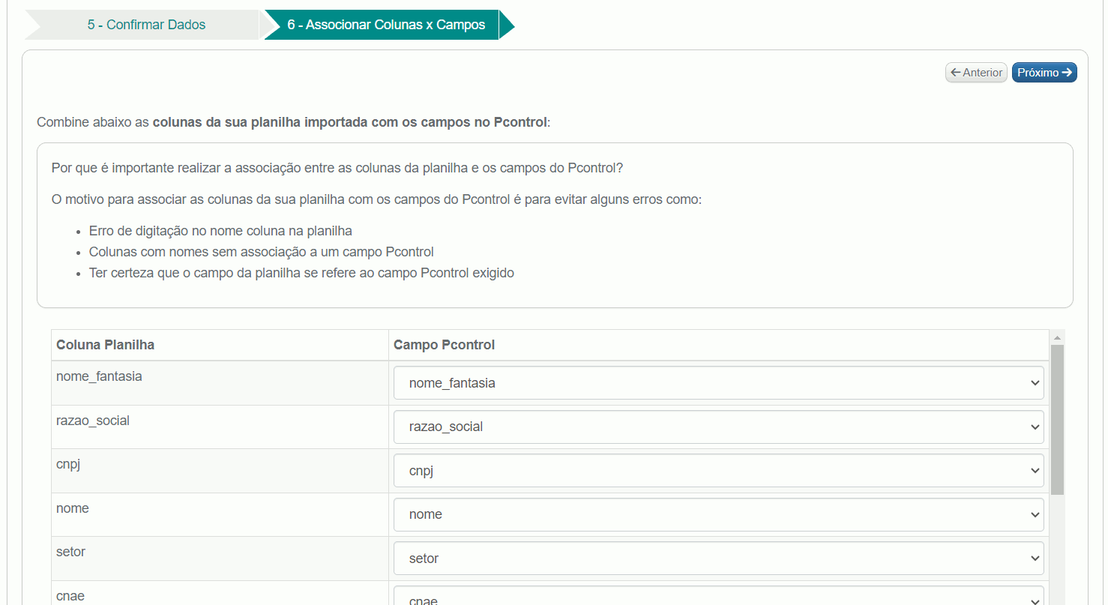Click the table's vertical scrollbar thumb
This screenshot has width=1108, height=605.
(1057, 420)
